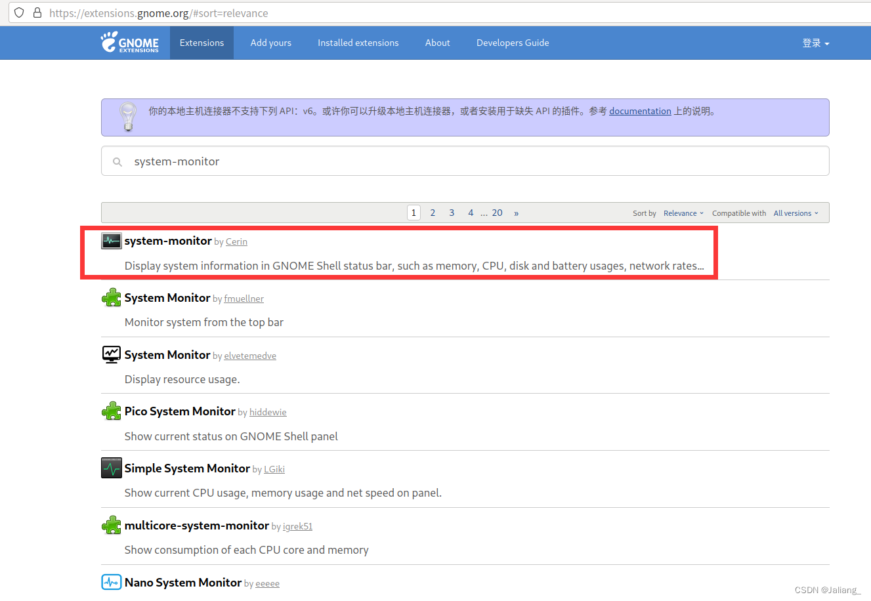Open the Developers Guide

point(513,43)
